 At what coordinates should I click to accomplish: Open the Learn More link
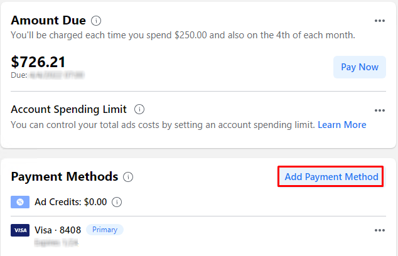342,125
